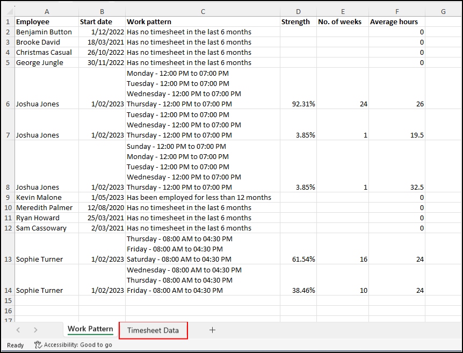
Task: Click row 6 header number
Action: (8, 104)
